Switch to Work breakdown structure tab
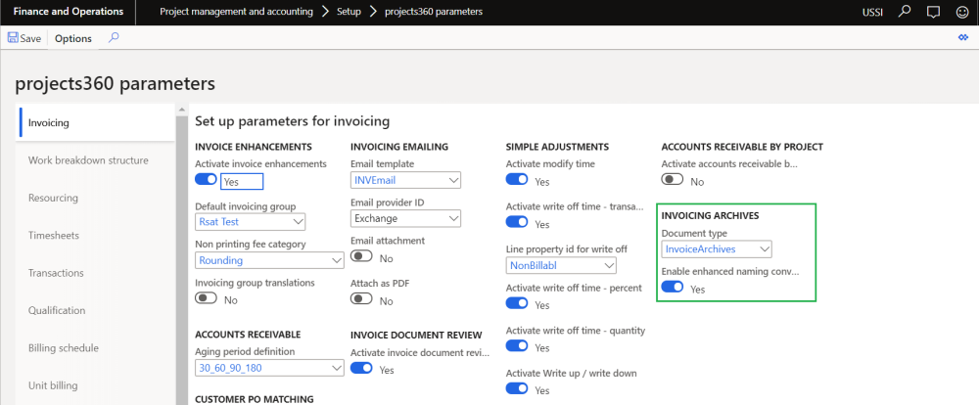The height and width of the screenshot is (405, 979). (88, 160)
